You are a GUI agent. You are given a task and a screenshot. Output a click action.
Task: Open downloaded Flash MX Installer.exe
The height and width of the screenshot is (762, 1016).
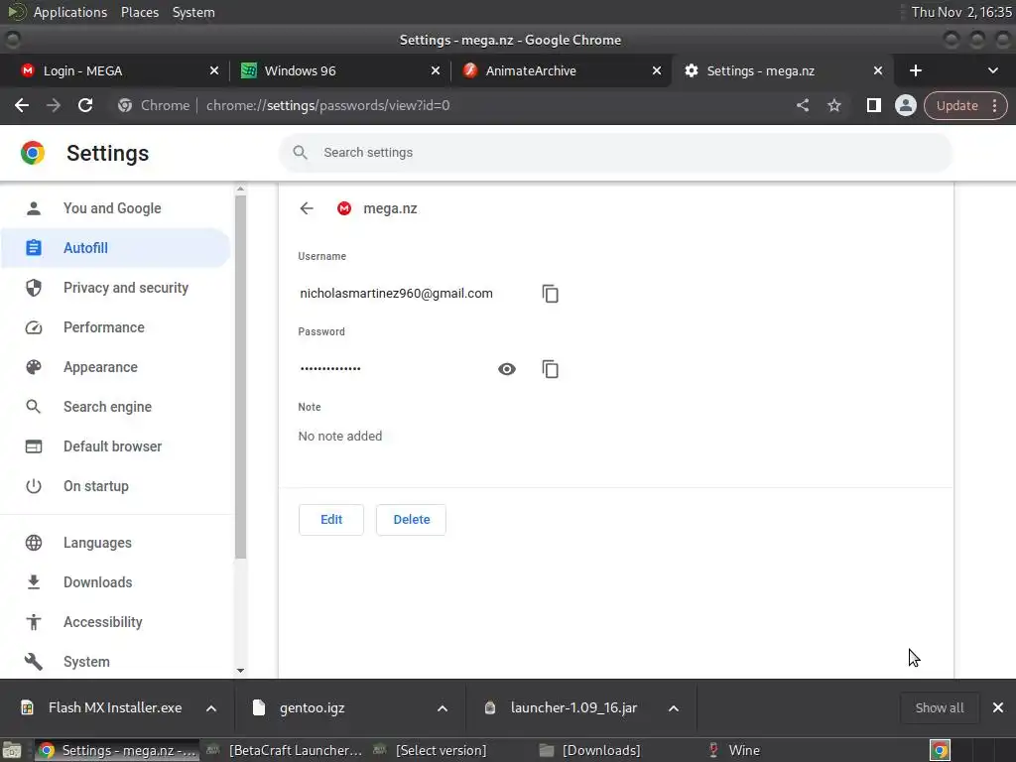(102, 707)
